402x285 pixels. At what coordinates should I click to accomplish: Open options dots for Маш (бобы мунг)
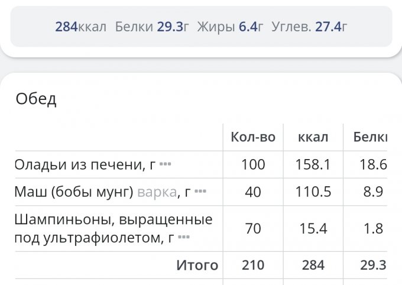coord(200,192)
